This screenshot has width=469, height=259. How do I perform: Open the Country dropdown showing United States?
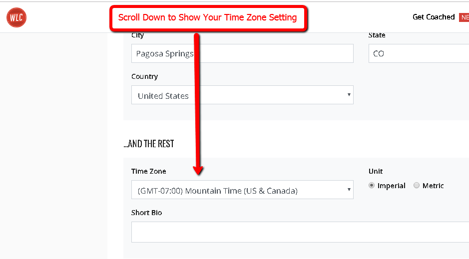pos(242,95)
